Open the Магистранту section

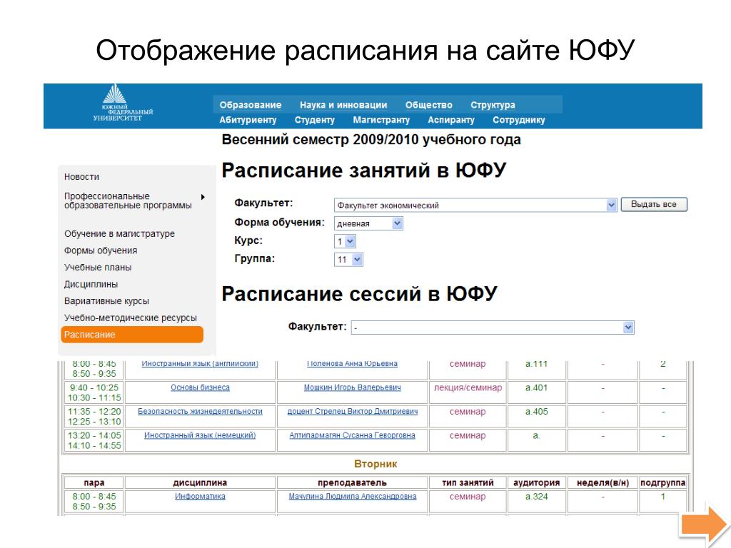point(381,120)
